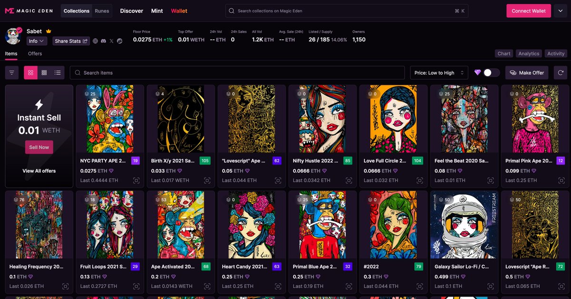Image resolution: width=571 pixels, height=299 pixels.
Task: Click the details icon on Fruit Loops 2021 card
Action: pyautogui.click(x=136, y=287)
